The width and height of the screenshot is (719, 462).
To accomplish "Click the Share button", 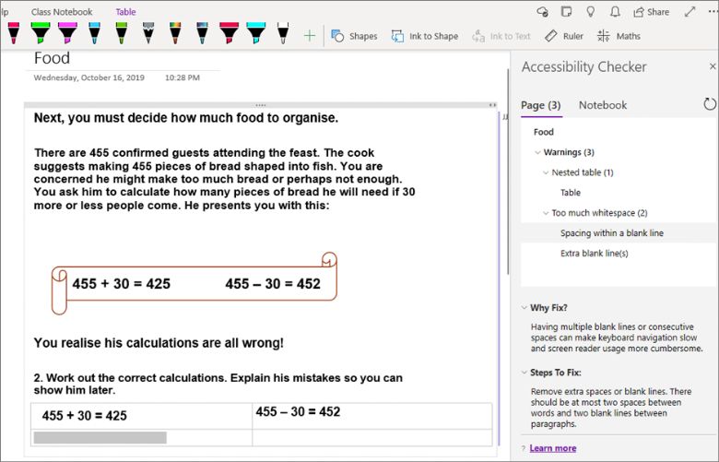I will coord(651,12).
